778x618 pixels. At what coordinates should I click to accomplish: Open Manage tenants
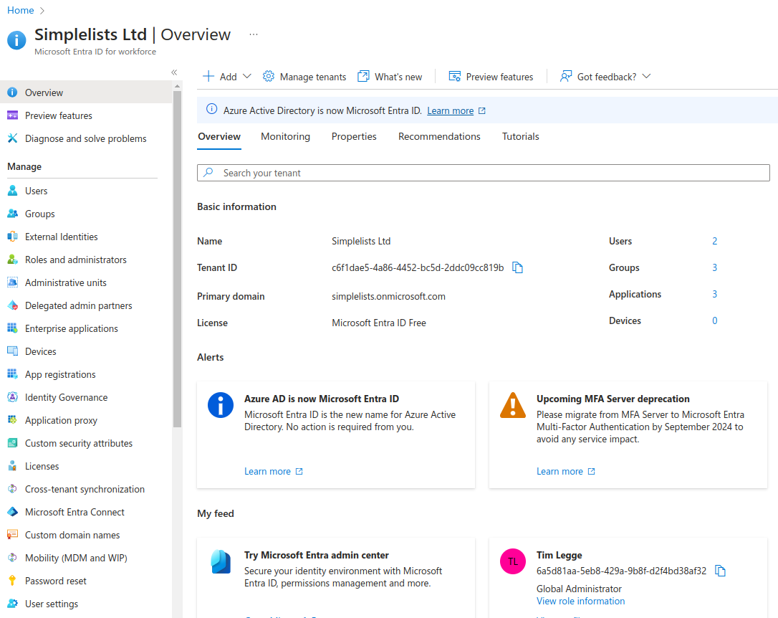304,77
